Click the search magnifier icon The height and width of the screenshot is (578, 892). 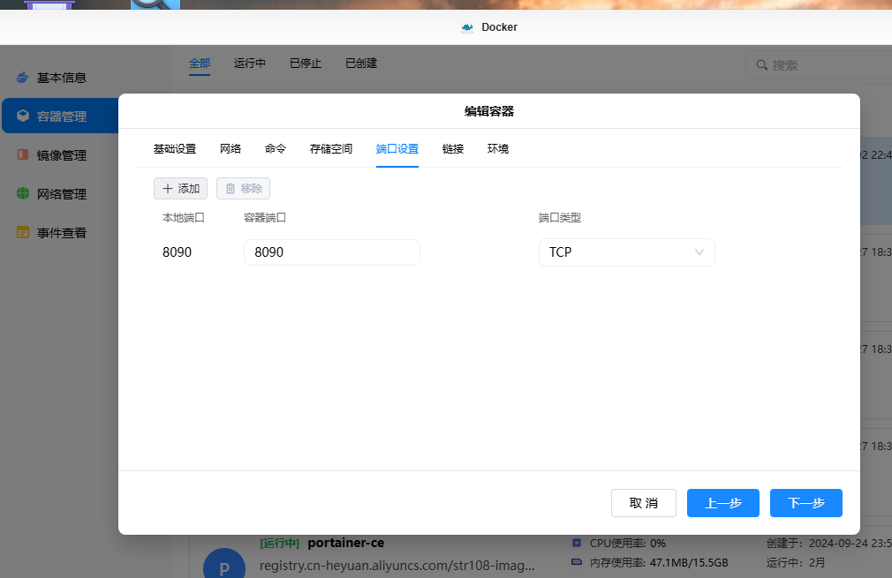[x=761, y=65]
